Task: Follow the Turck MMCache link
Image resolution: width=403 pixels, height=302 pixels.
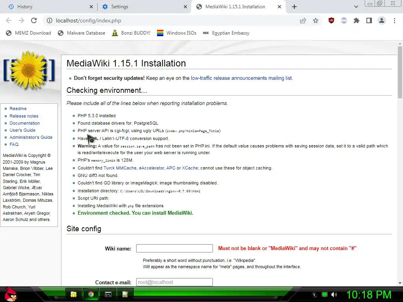Action: [x=120, y=168]
